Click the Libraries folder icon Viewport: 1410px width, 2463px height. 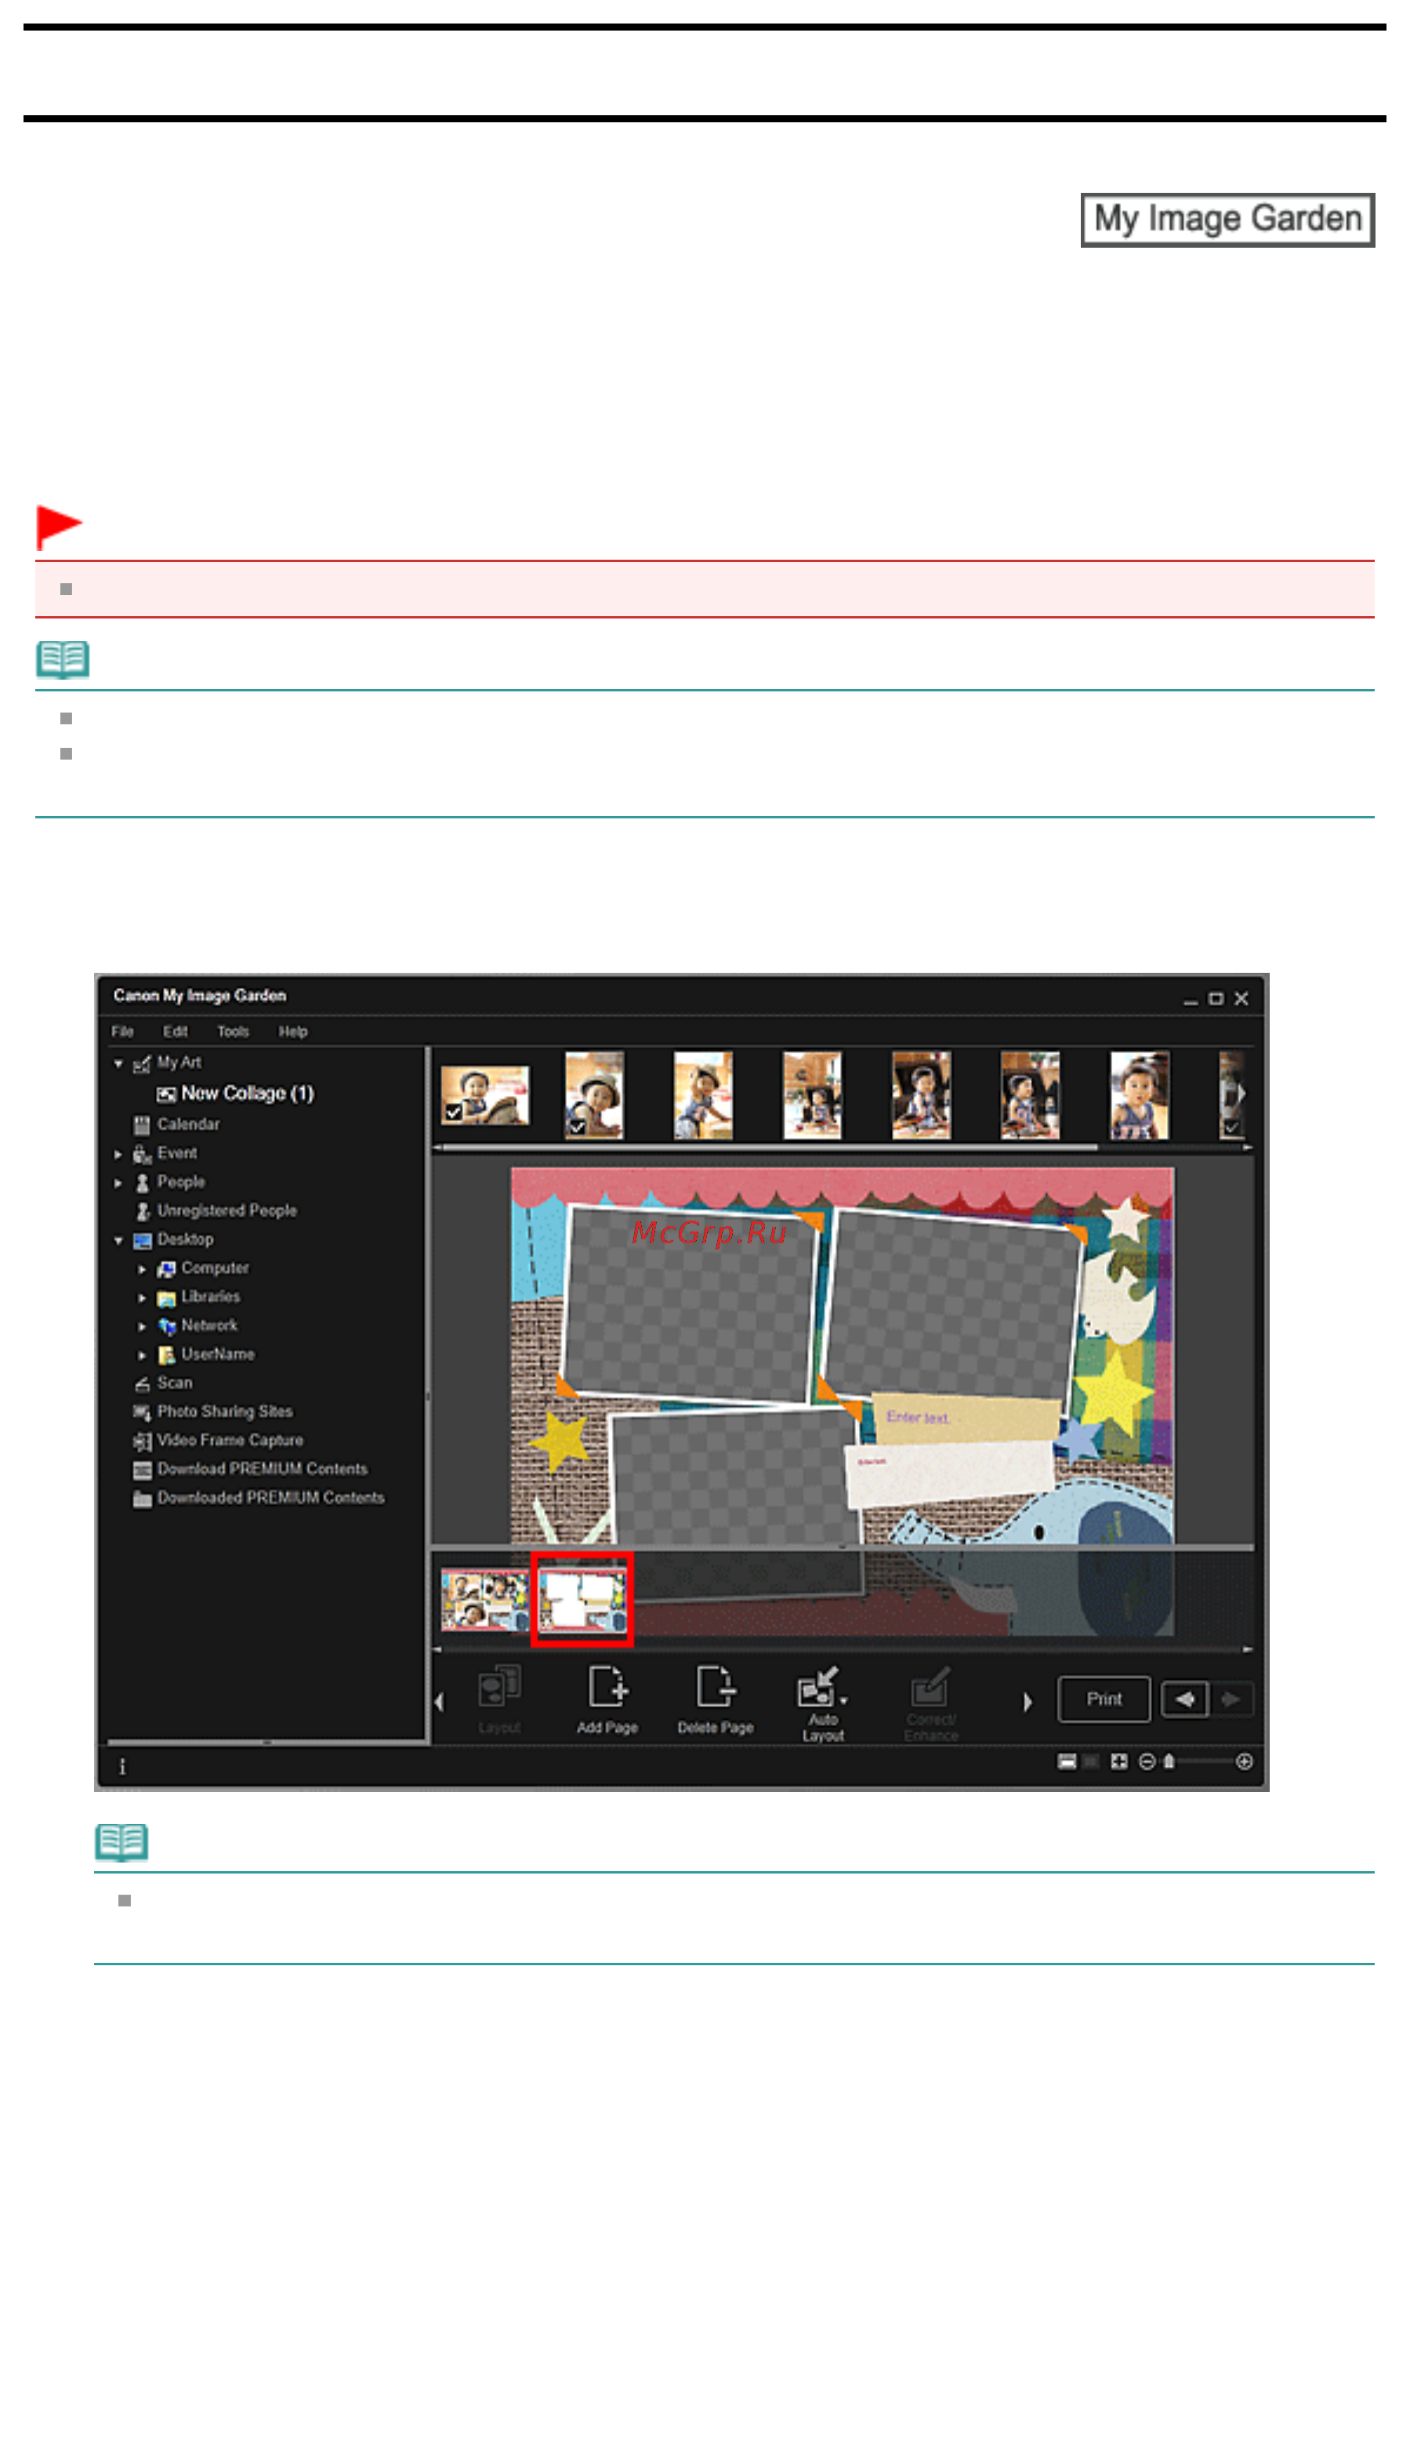(167, 1299)
